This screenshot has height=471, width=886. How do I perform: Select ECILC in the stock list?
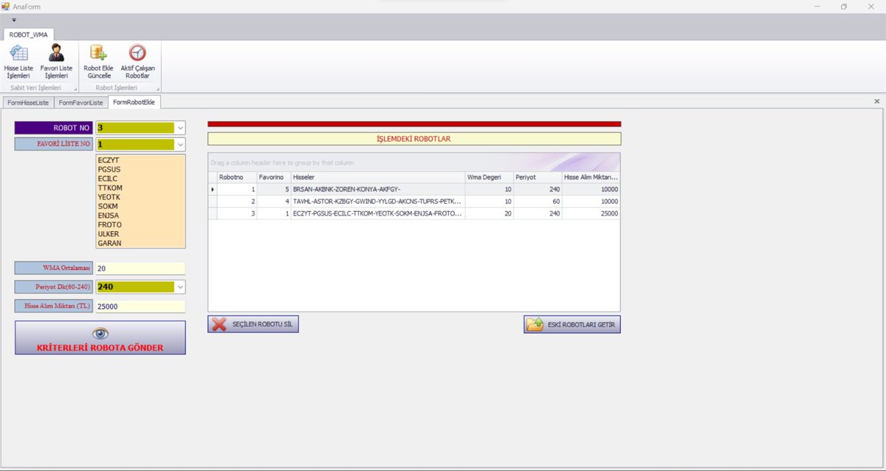coord(140,179)
